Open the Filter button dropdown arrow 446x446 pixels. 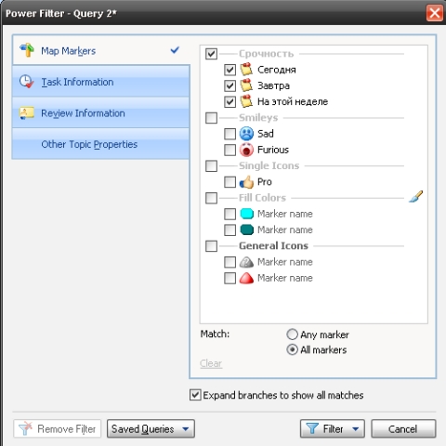[x=356, y=429]
